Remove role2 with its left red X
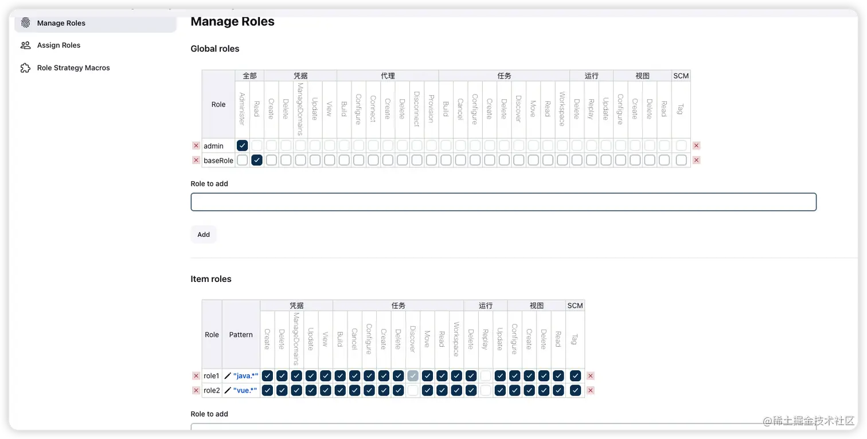The image size is (867, 439). click(x=196, y=390)
